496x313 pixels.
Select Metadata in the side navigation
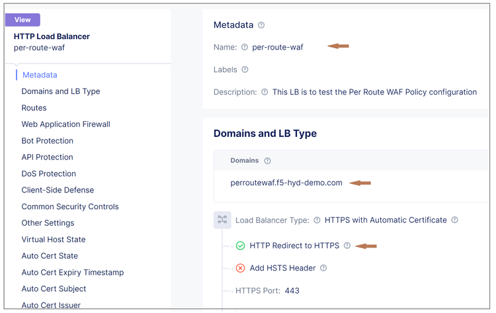(40, 75)
